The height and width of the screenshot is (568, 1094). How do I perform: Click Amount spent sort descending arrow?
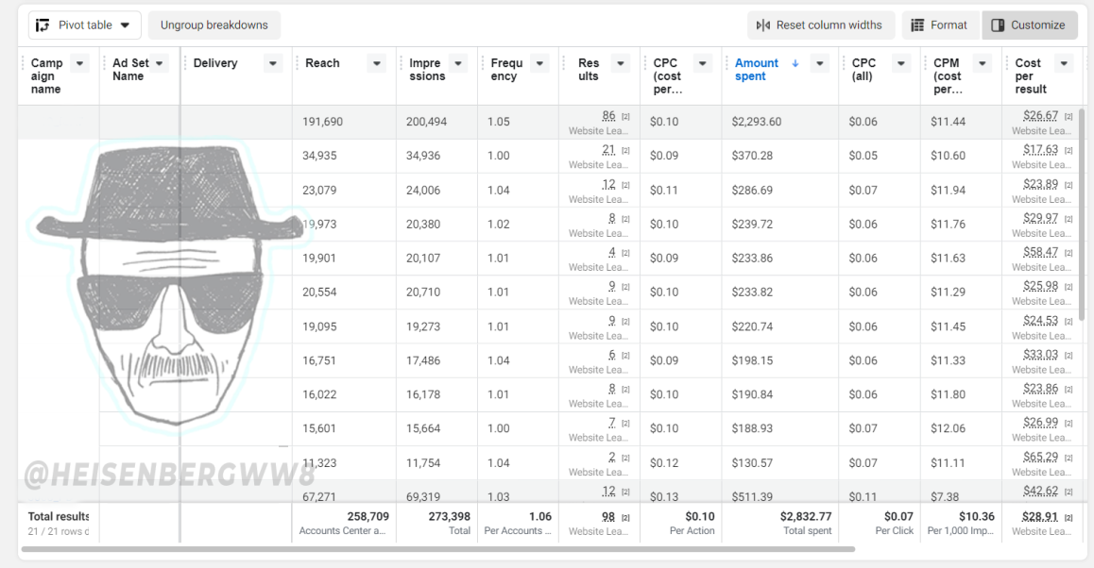pyautogui.click(x=795, y=63)
